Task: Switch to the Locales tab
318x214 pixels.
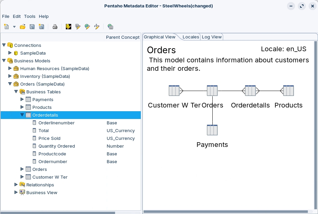Action: [191, 37]
